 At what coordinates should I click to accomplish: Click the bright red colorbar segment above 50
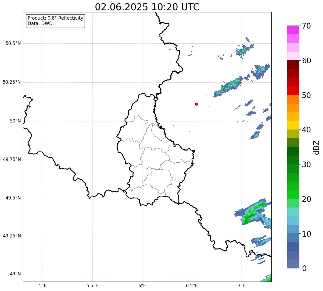coord(293,91)
